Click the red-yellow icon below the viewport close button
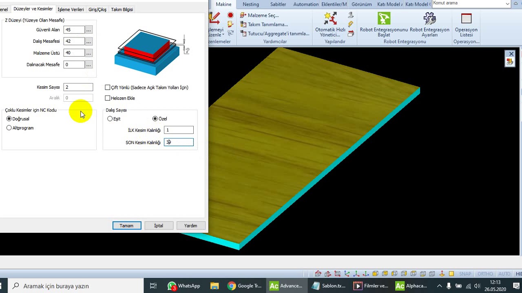522x293 pixels. 510,62
